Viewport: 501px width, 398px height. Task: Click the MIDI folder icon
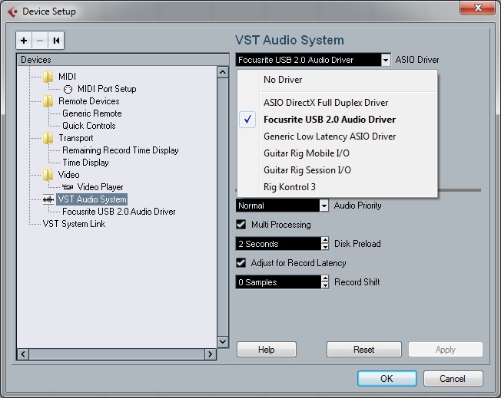pyautogui.click(x=48, y=77)
